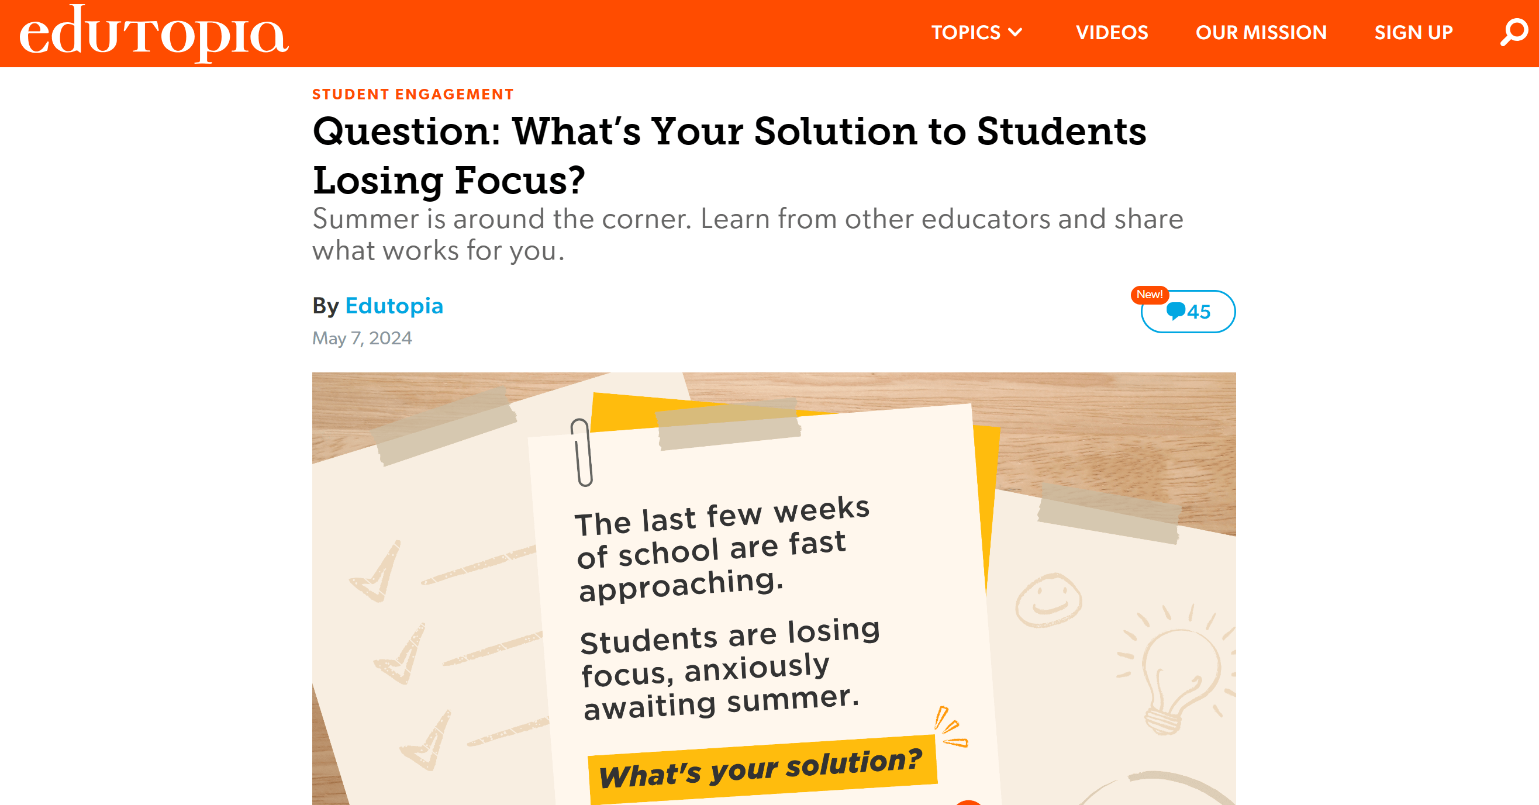Visit the Edutopia author link in byline

pyautogui.click(x=394, y=306)
